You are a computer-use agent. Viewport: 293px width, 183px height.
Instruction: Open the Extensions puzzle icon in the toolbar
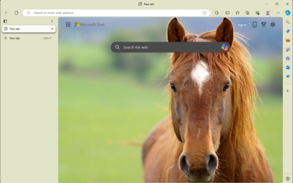[217, 13]
